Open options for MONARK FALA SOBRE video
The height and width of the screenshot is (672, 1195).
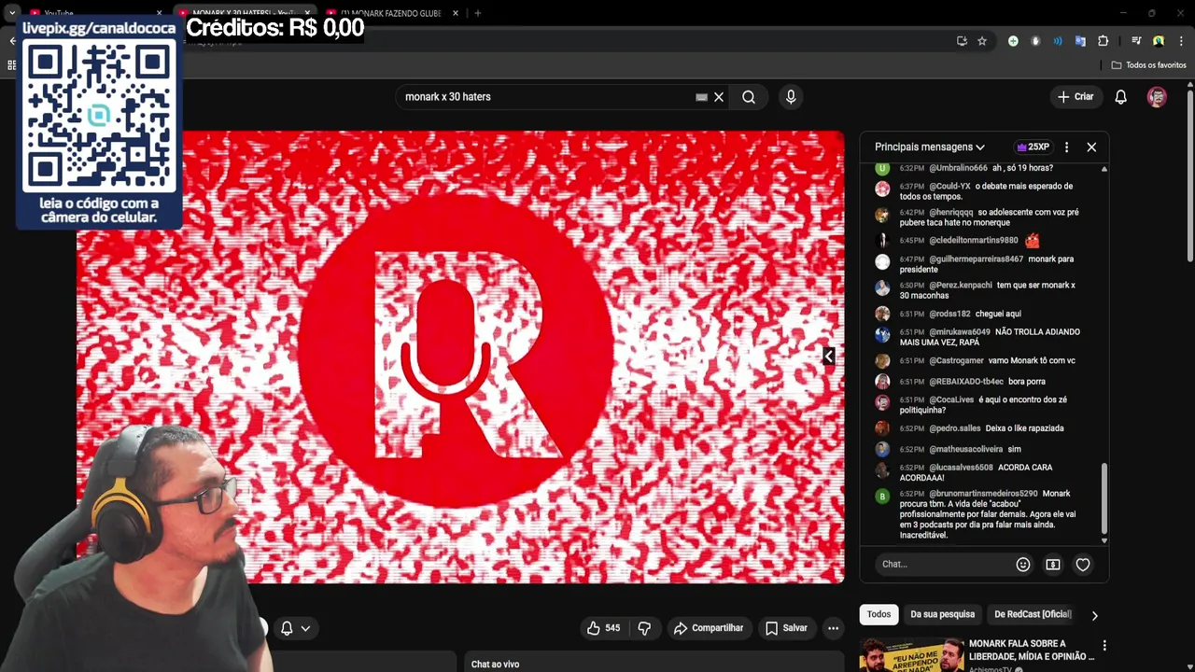tap(1104, 645)
